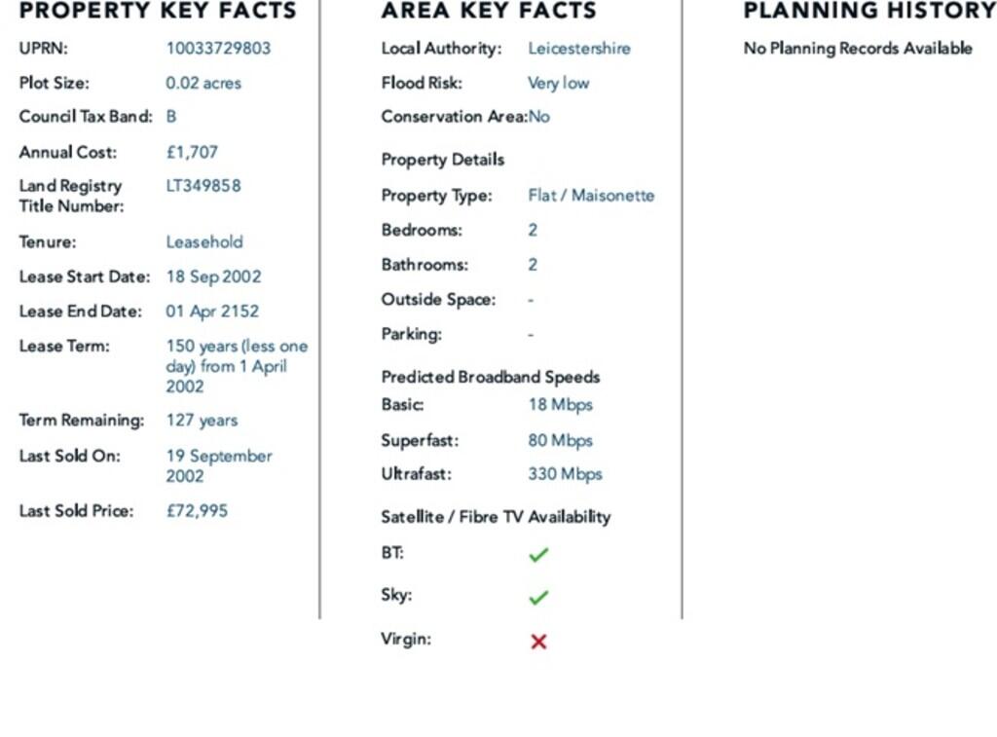Click the Property Key Facts heading
The image size is (997, 737).
158,12
